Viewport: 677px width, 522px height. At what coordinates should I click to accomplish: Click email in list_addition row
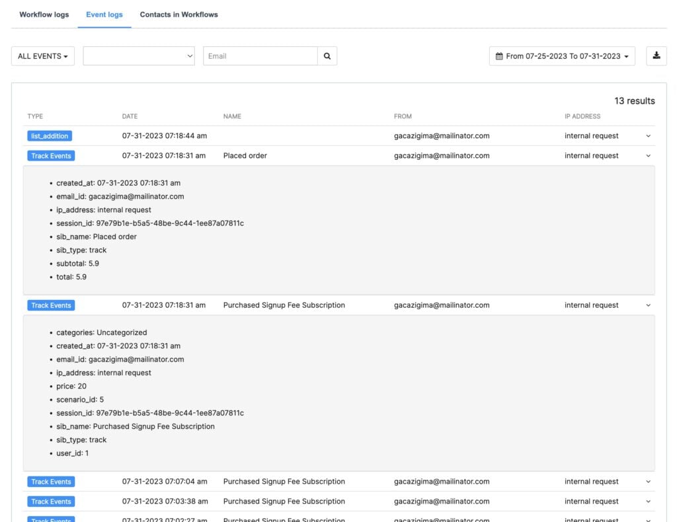click(x=442, y=136)
